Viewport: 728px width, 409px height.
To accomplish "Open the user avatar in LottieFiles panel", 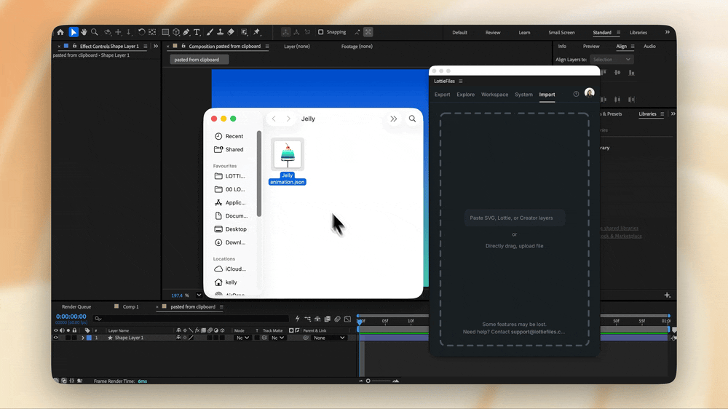I will point(589,93).
